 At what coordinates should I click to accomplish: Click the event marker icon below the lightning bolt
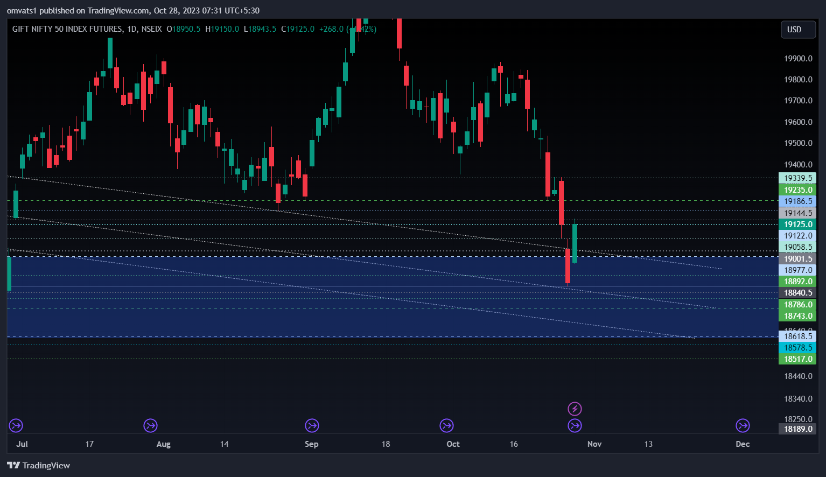(x=575, y=426)
